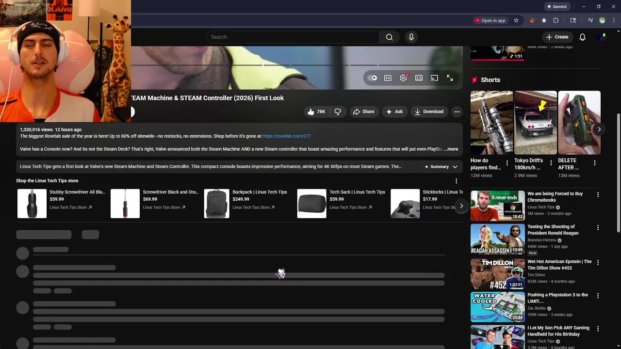Play the Water Cooled PS3 thumbnail
The width and height of the screenshot is (621, 349).
click(x=498, y=307)
